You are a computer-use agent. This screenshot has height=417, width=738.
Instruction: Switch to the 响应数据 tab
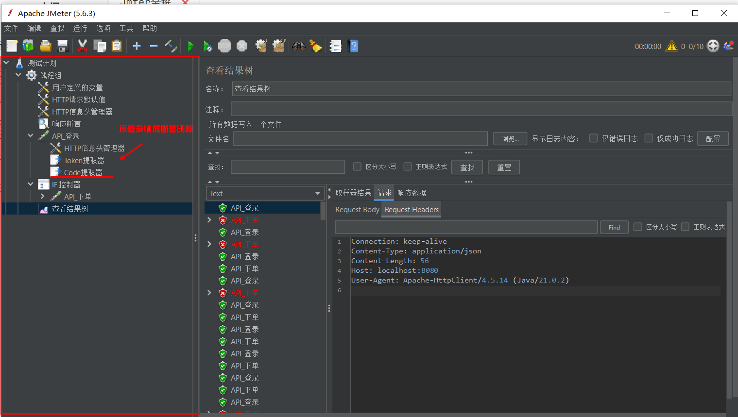(x=412, y=193)
